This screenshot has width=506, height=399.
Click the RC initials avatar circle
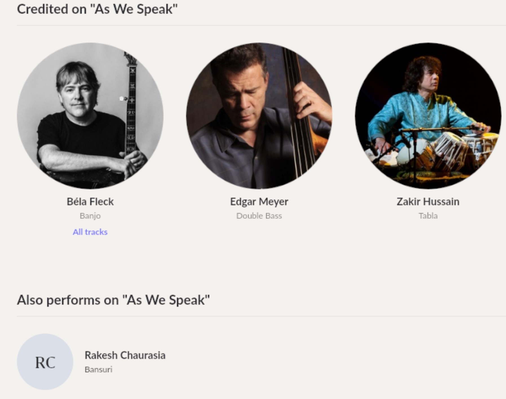(45, 362)
